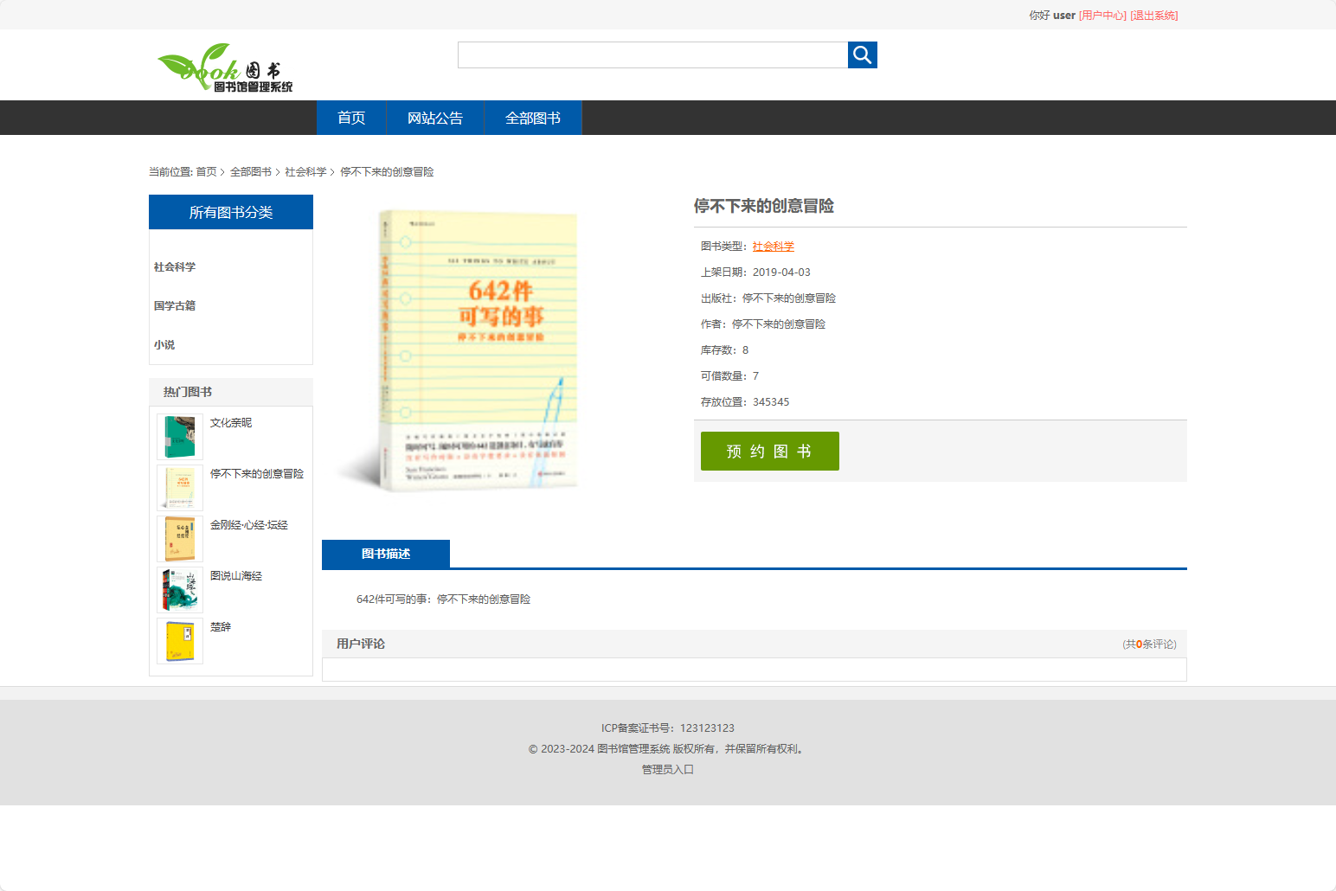Open 停不下来的创意冒险 hot book cover
The image size is (1336, 891).
coord(179,487)
